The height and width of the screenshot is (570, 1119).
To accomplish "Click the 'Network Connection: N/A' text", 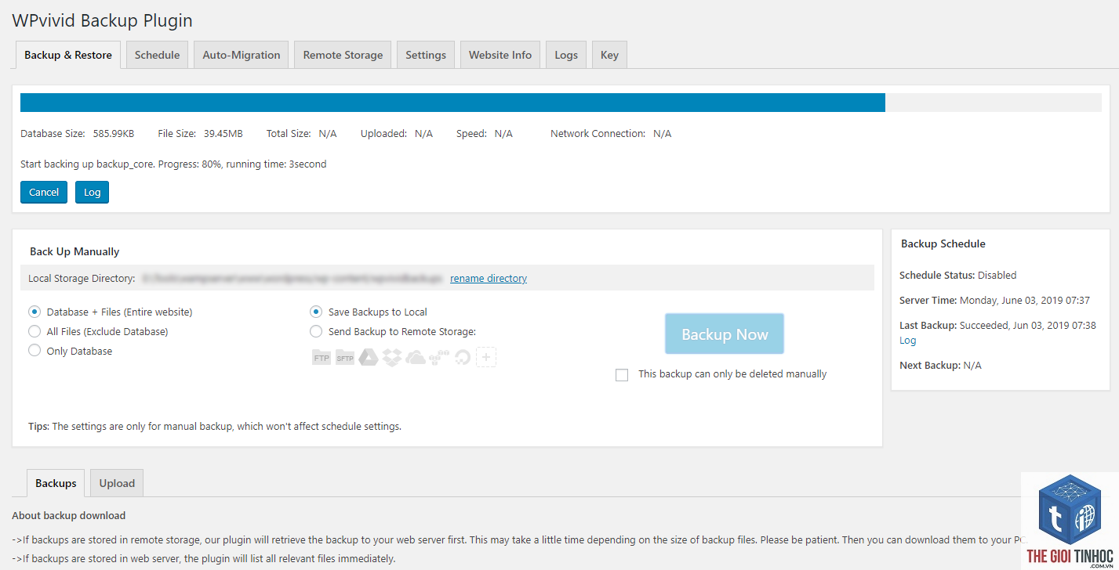I will tap(611, 133).
